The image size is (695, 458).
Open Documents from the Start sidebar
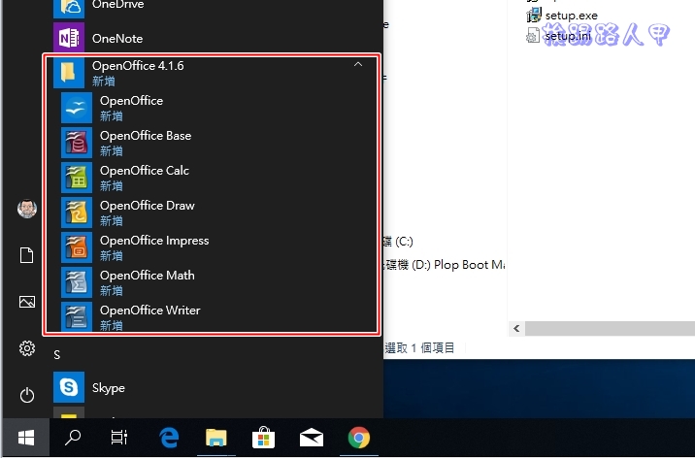coord(26,255)
